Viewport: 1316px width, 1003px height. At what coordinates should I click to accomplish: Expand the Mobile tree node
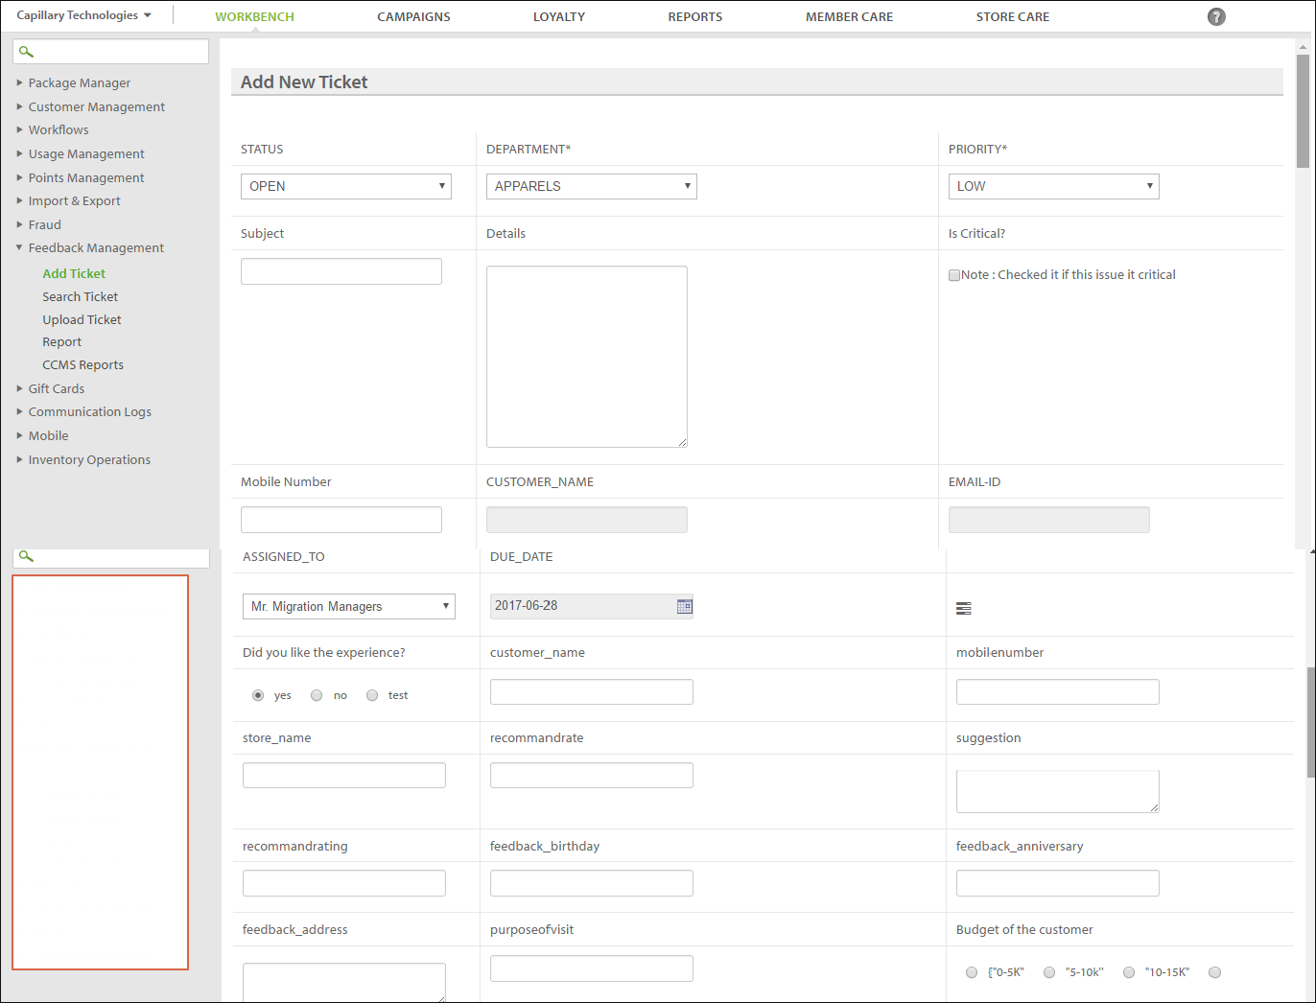[x=19, y=435]
